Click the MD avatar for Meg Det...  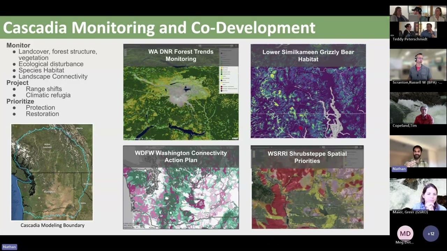click(405, 234)
